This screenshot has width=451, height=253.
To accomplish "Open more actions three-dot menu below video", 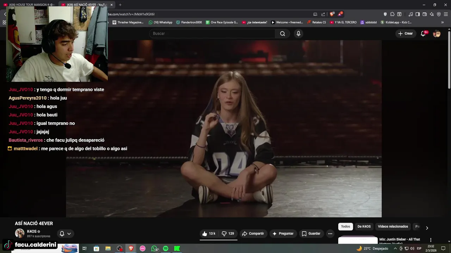I will point(330,233).
